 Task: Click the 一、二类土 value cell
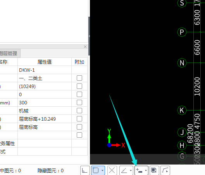click(45, 78)
